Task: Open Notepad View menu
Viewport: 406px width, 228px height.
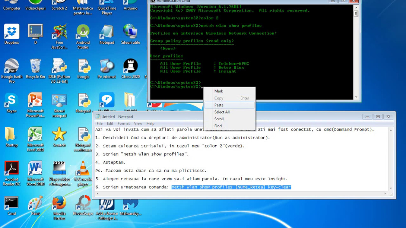Action: pyautogui.click(x=138, y=123)
